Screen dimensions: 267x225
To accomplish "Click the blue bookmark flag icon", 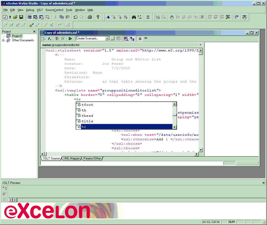I will (x=107, y=17).
